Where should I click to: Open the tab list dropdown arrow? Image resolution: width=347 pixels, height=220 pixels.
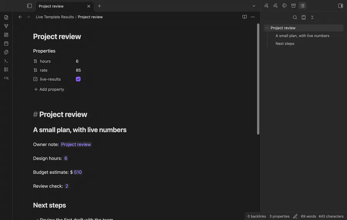pyautogui.click(x=254, y=6)
